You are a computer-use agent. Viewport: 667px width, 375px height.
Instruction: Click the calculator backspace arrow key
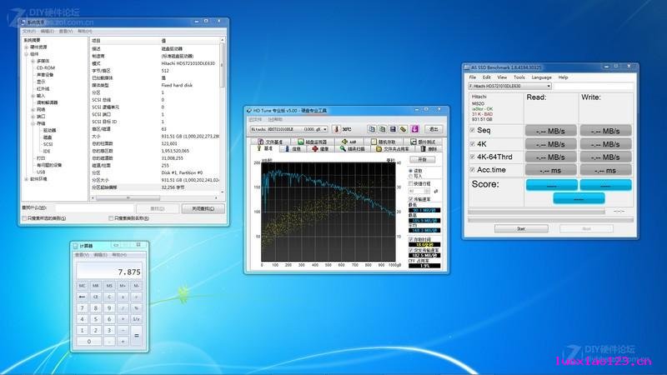(x=82, y=297)
